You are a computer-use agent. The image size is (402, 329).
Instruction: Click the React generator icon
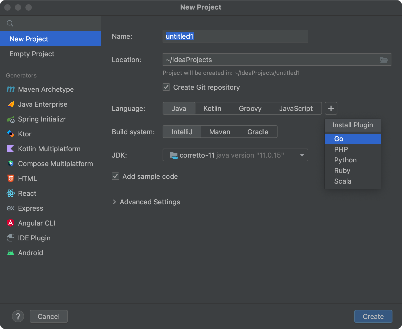[10, 193]
